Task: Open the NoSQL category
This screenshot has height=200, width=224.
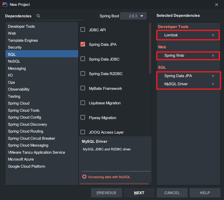Action: pos(42,61)
